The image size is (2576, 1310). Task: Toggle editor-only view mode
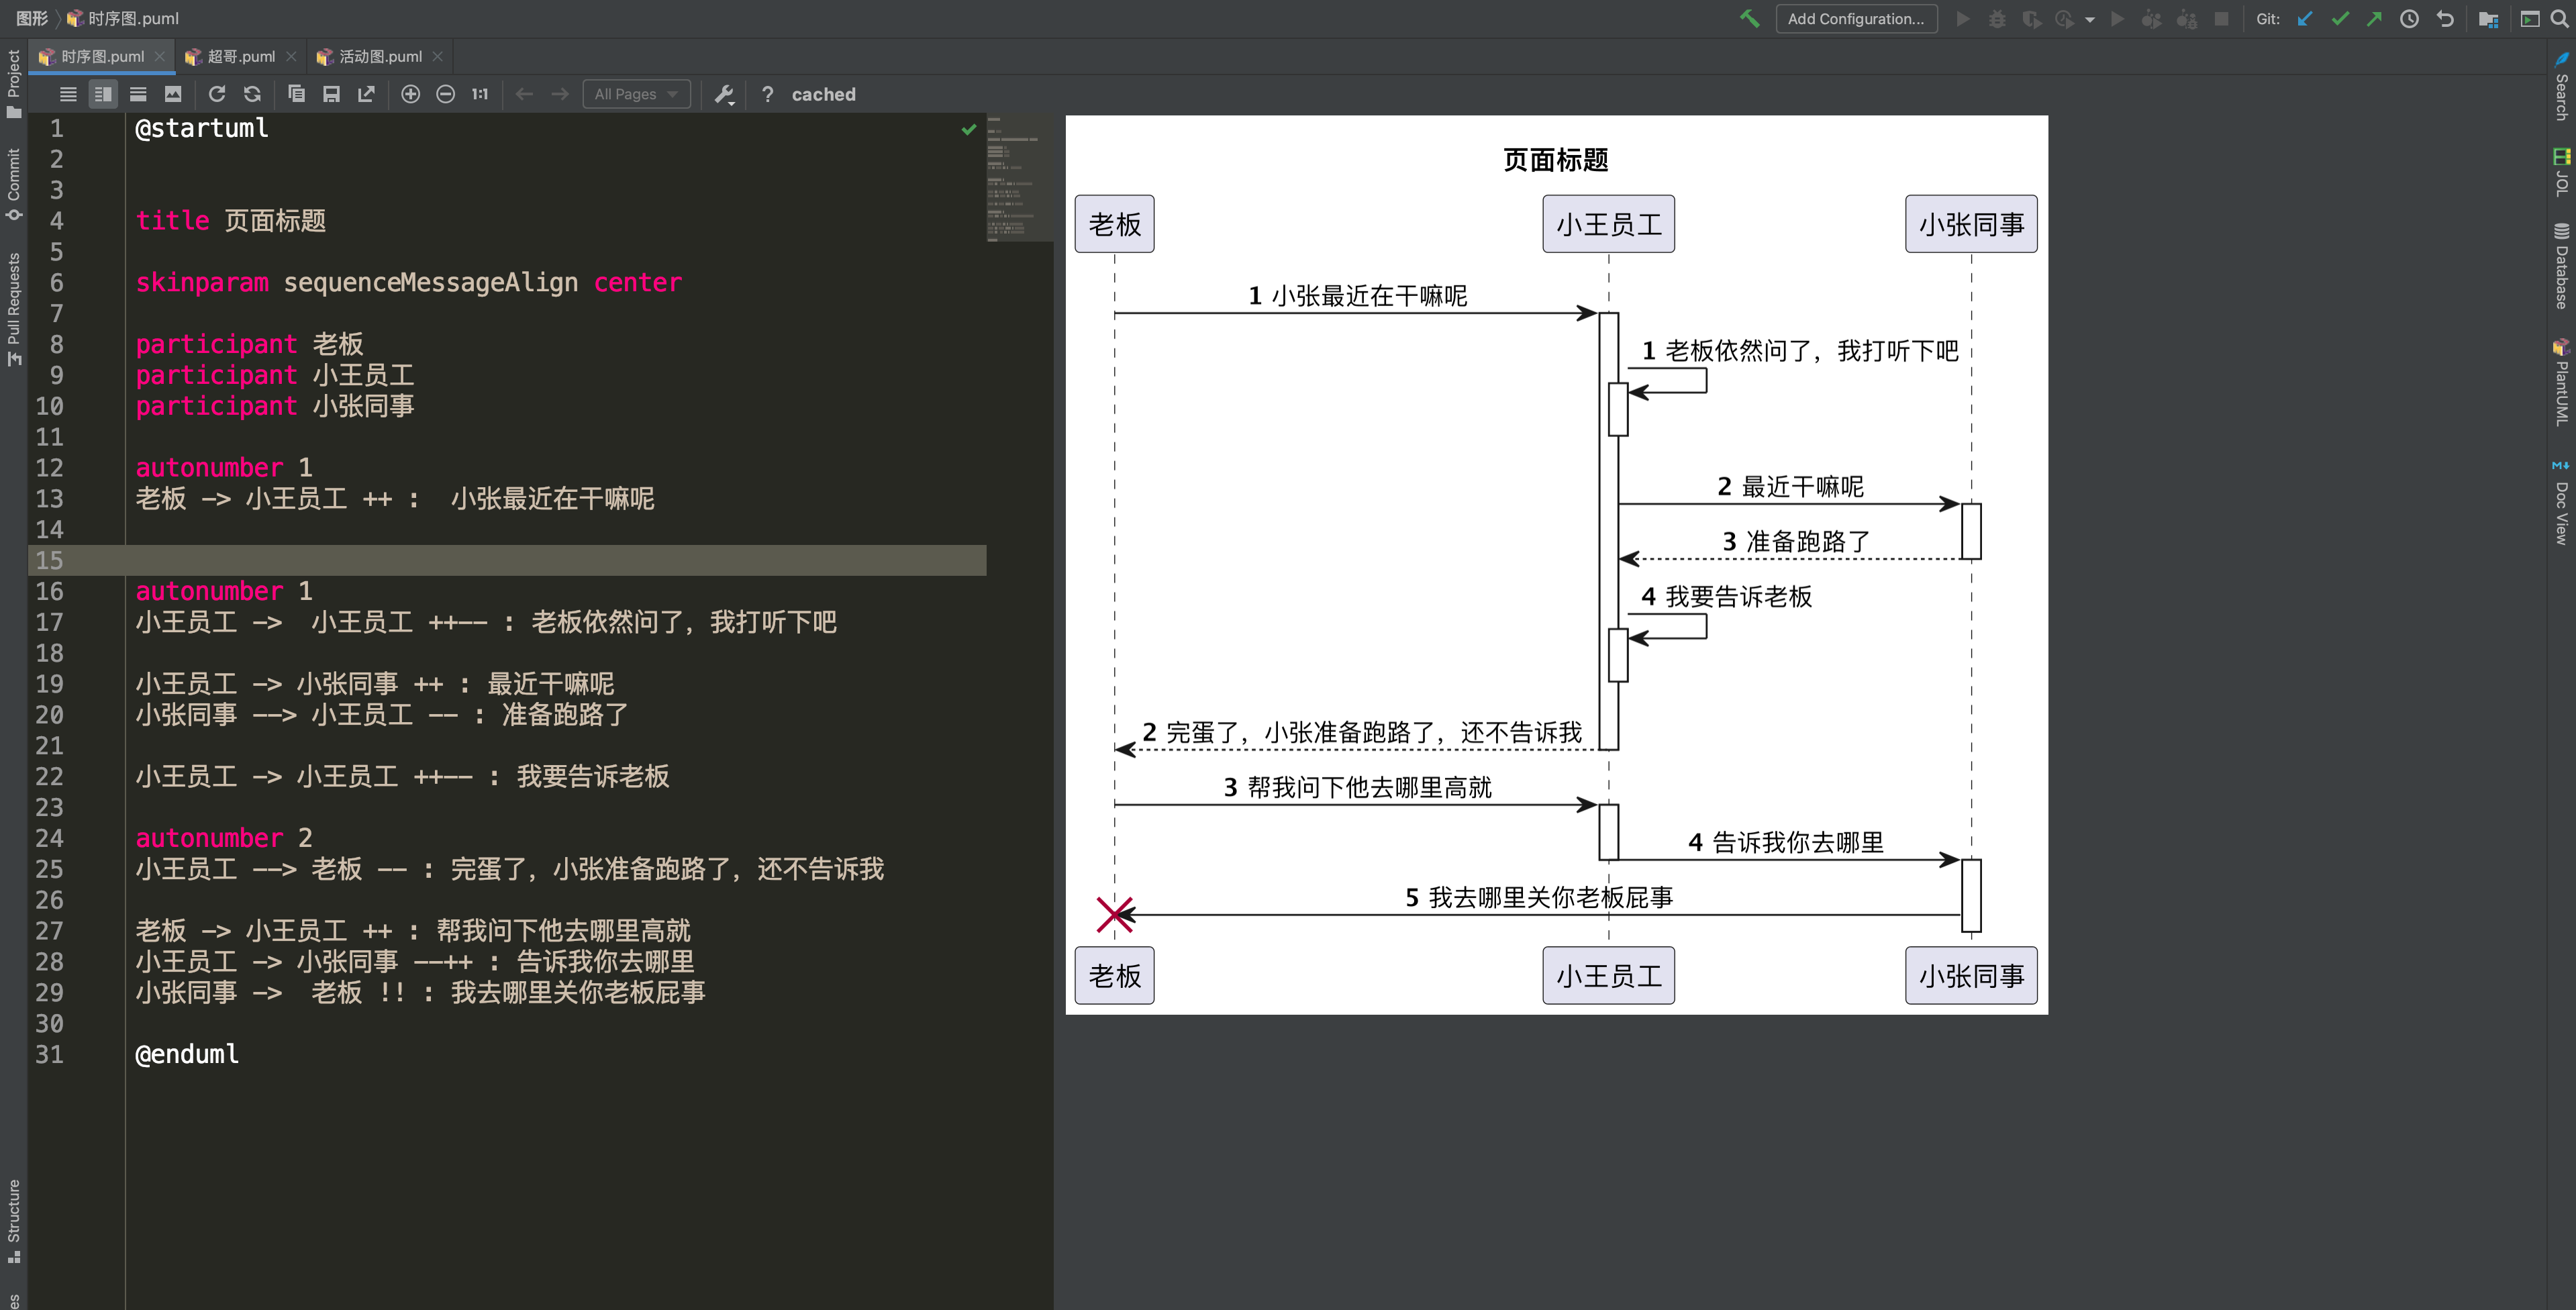(x=68, y=94)
